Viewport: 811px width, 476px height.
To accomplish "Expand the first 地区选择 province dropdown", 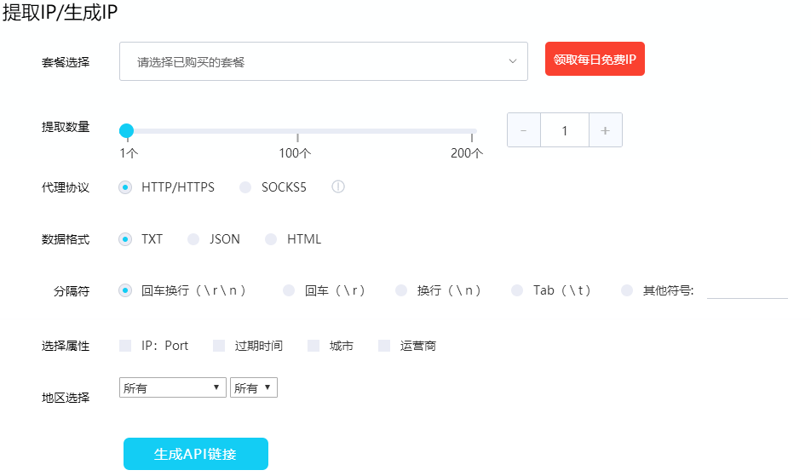I will (174, 388).
